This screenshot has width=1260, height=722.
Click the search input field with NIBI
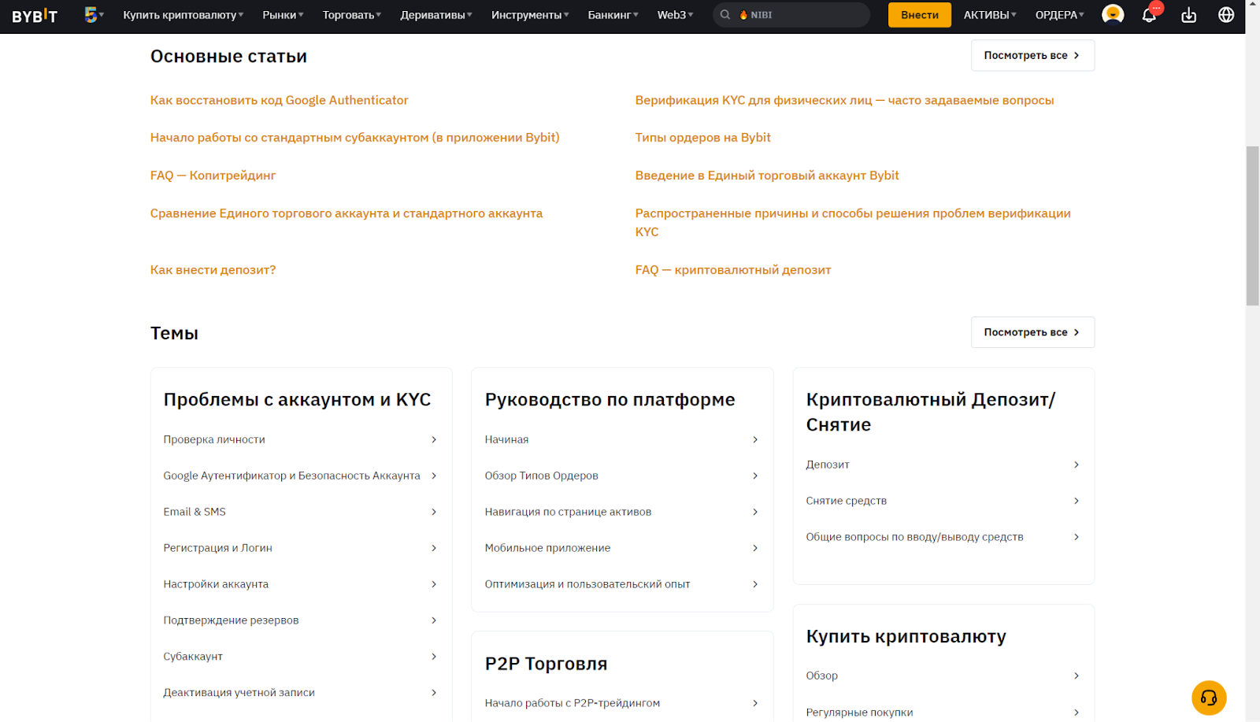(x=791, y=15)
